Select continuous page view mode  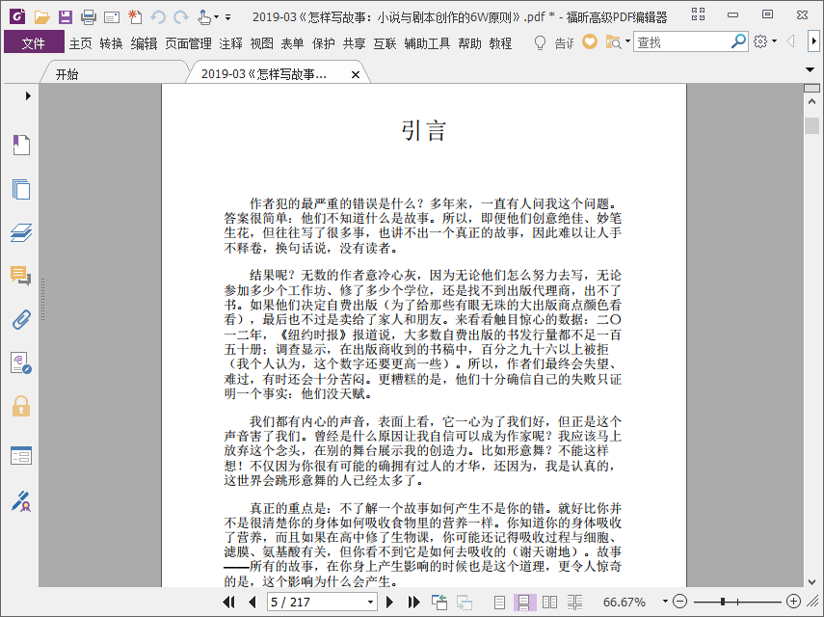(524, 603)
